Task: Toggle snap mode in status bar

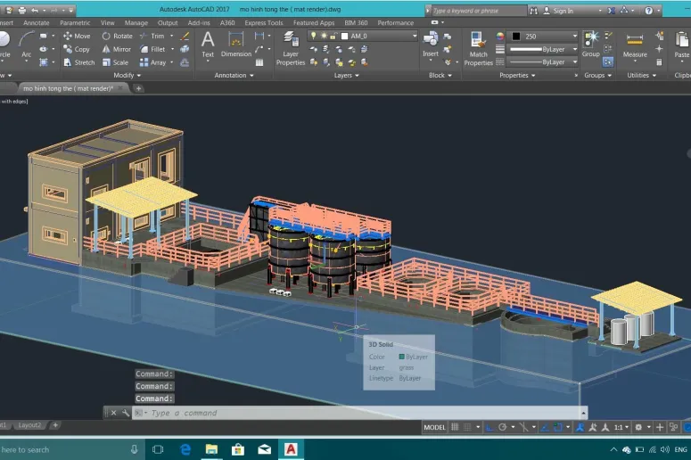Action: pos(467,427)
